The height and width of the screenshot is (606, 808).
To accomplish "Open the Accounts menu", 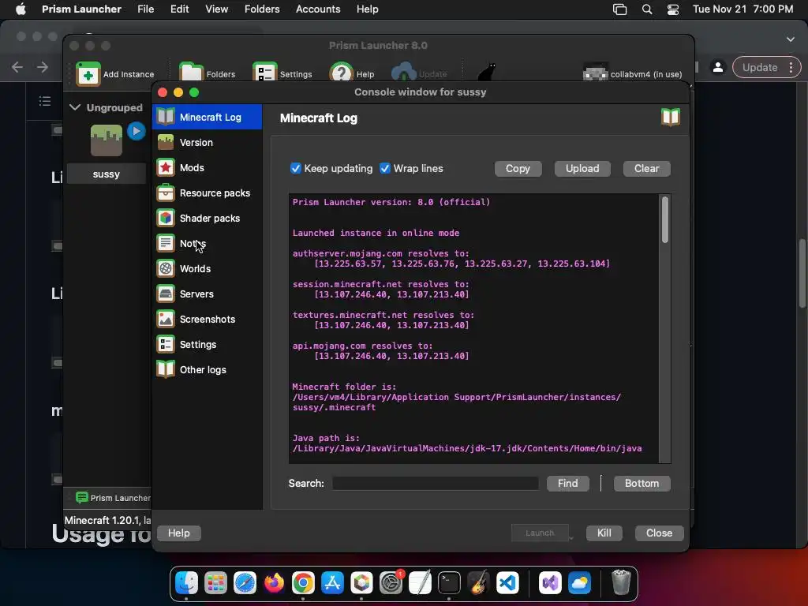I will [x=318, y=9].
